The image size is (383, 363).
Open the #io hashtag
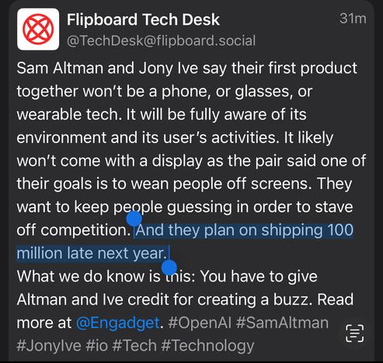(96, 346)
